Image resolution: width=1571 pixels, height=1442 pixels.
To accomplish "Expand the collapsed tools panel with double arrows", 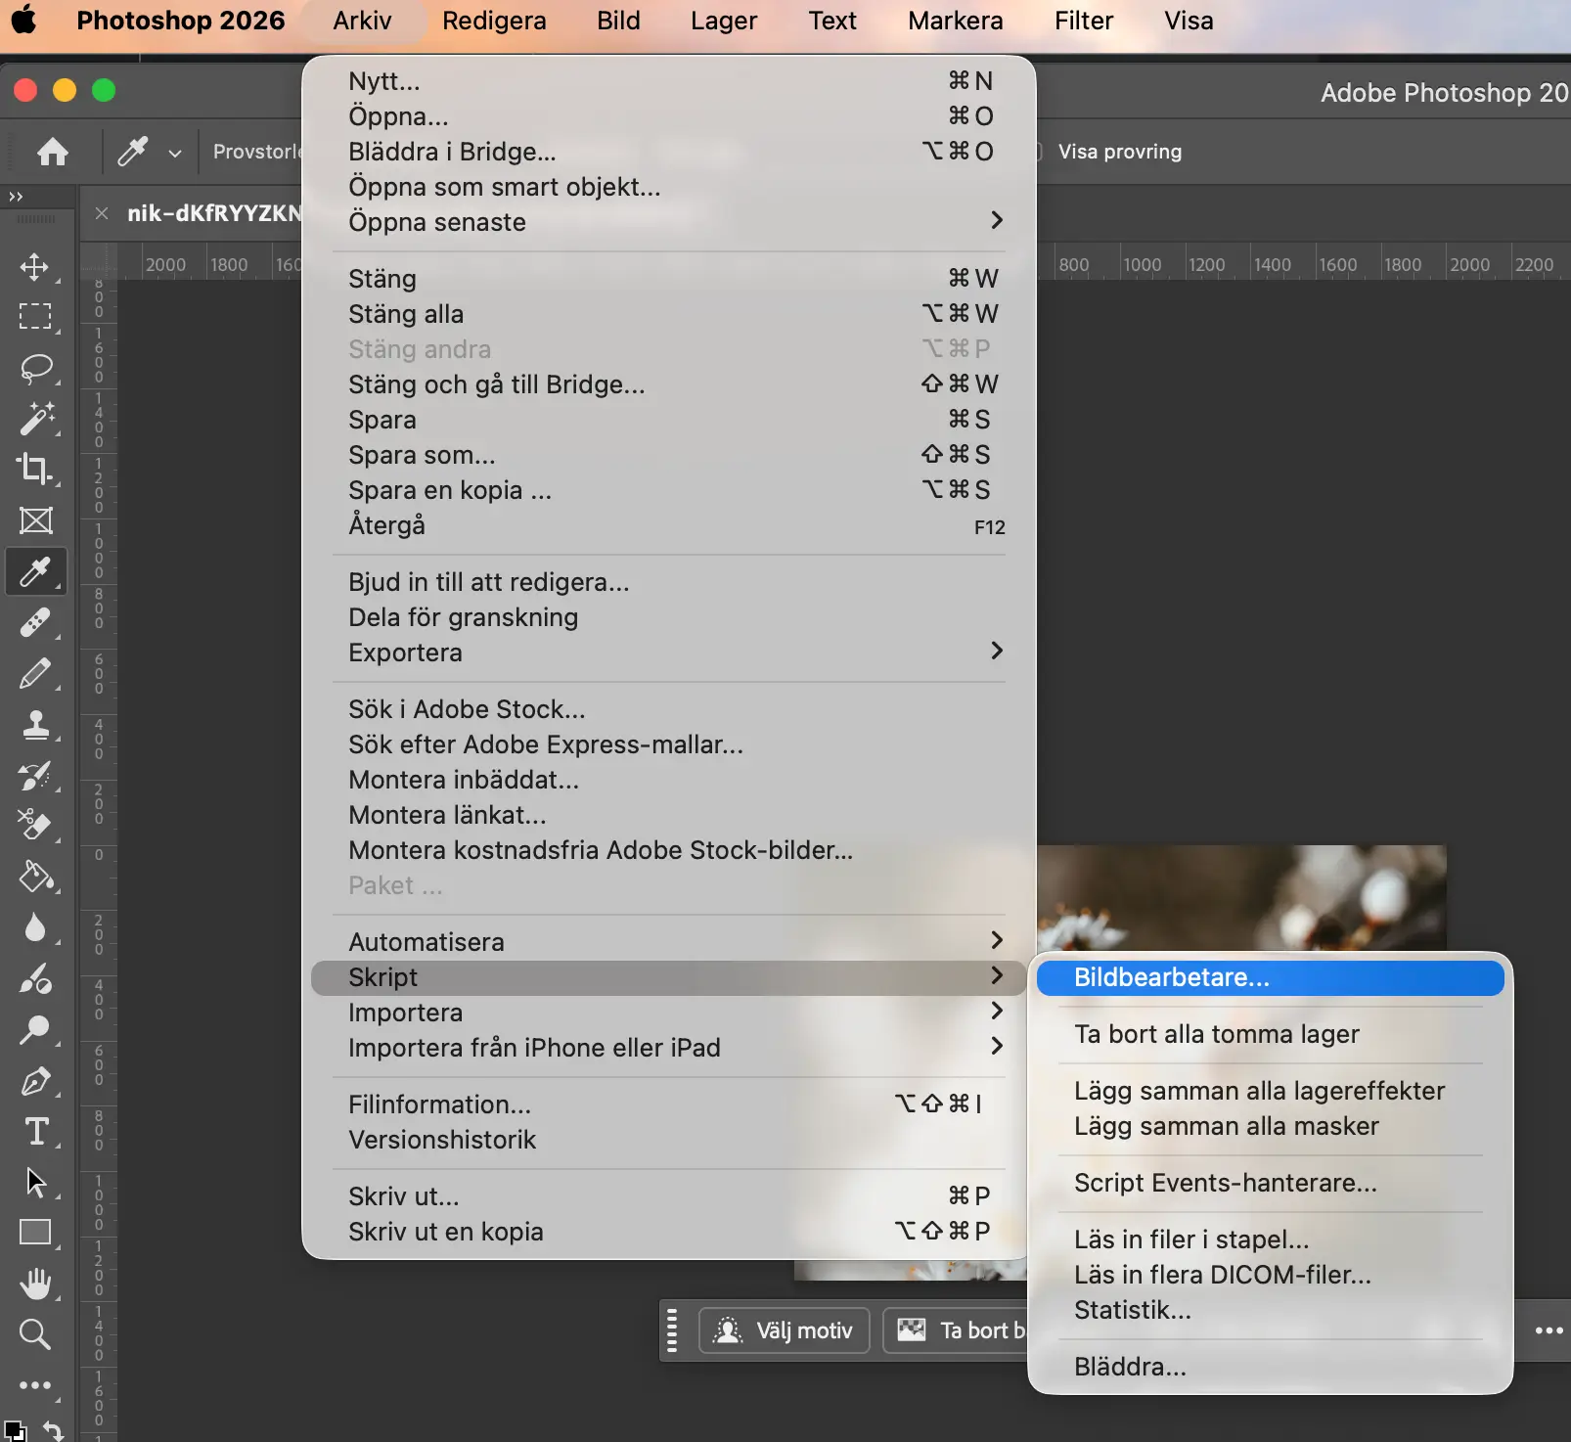I will pos(16,197).
